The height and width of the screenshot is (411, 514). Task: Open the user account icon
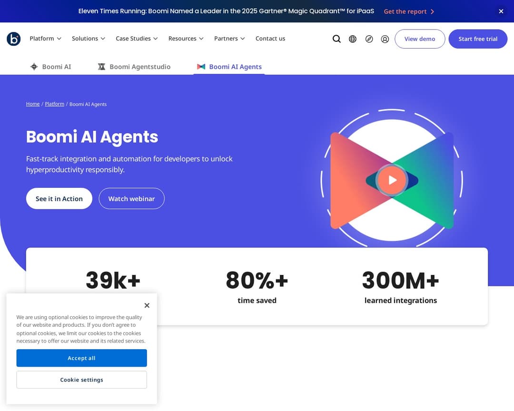[x=385, y=39]
